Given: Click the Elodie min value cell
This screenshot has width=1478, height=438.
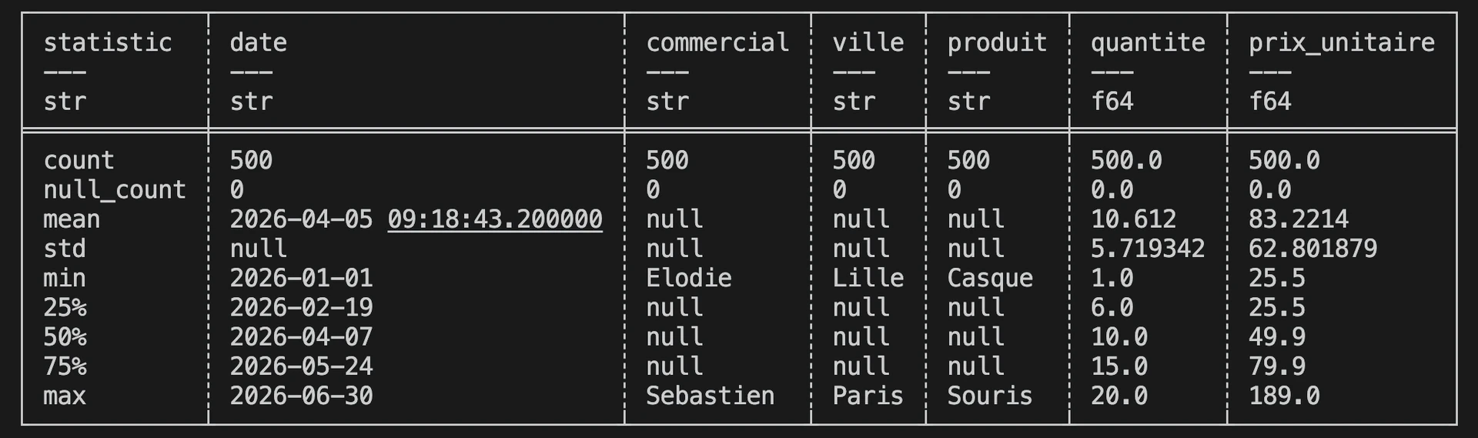Looking at the screenshot, I should pos(688,278).
